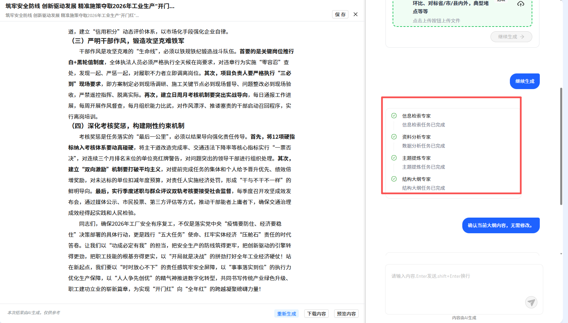Click the green check icon beside 信息检索专家
Image resolution: width=568 pixels, height=323 pixels.
point(394,116)
